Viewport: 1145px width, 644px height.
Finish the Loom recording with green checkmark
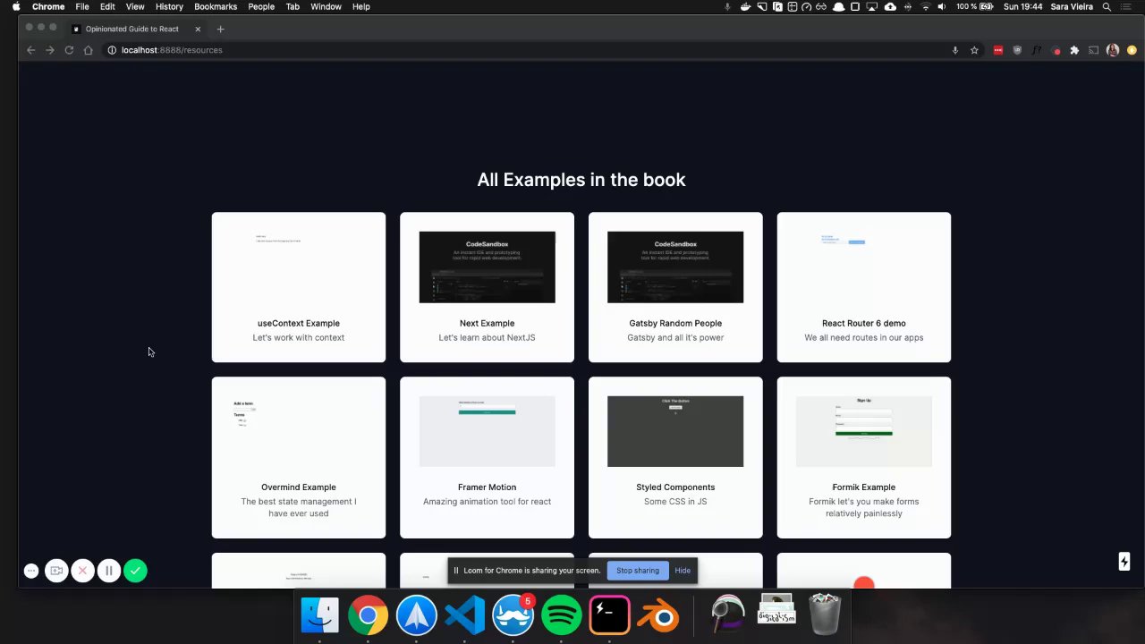pos(135,571)
